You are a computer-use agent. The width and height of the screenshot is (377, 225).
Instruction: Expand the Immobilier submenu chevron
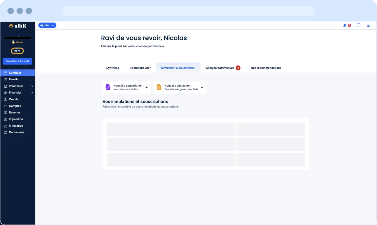pyautogui.click(x=32, y=86)
